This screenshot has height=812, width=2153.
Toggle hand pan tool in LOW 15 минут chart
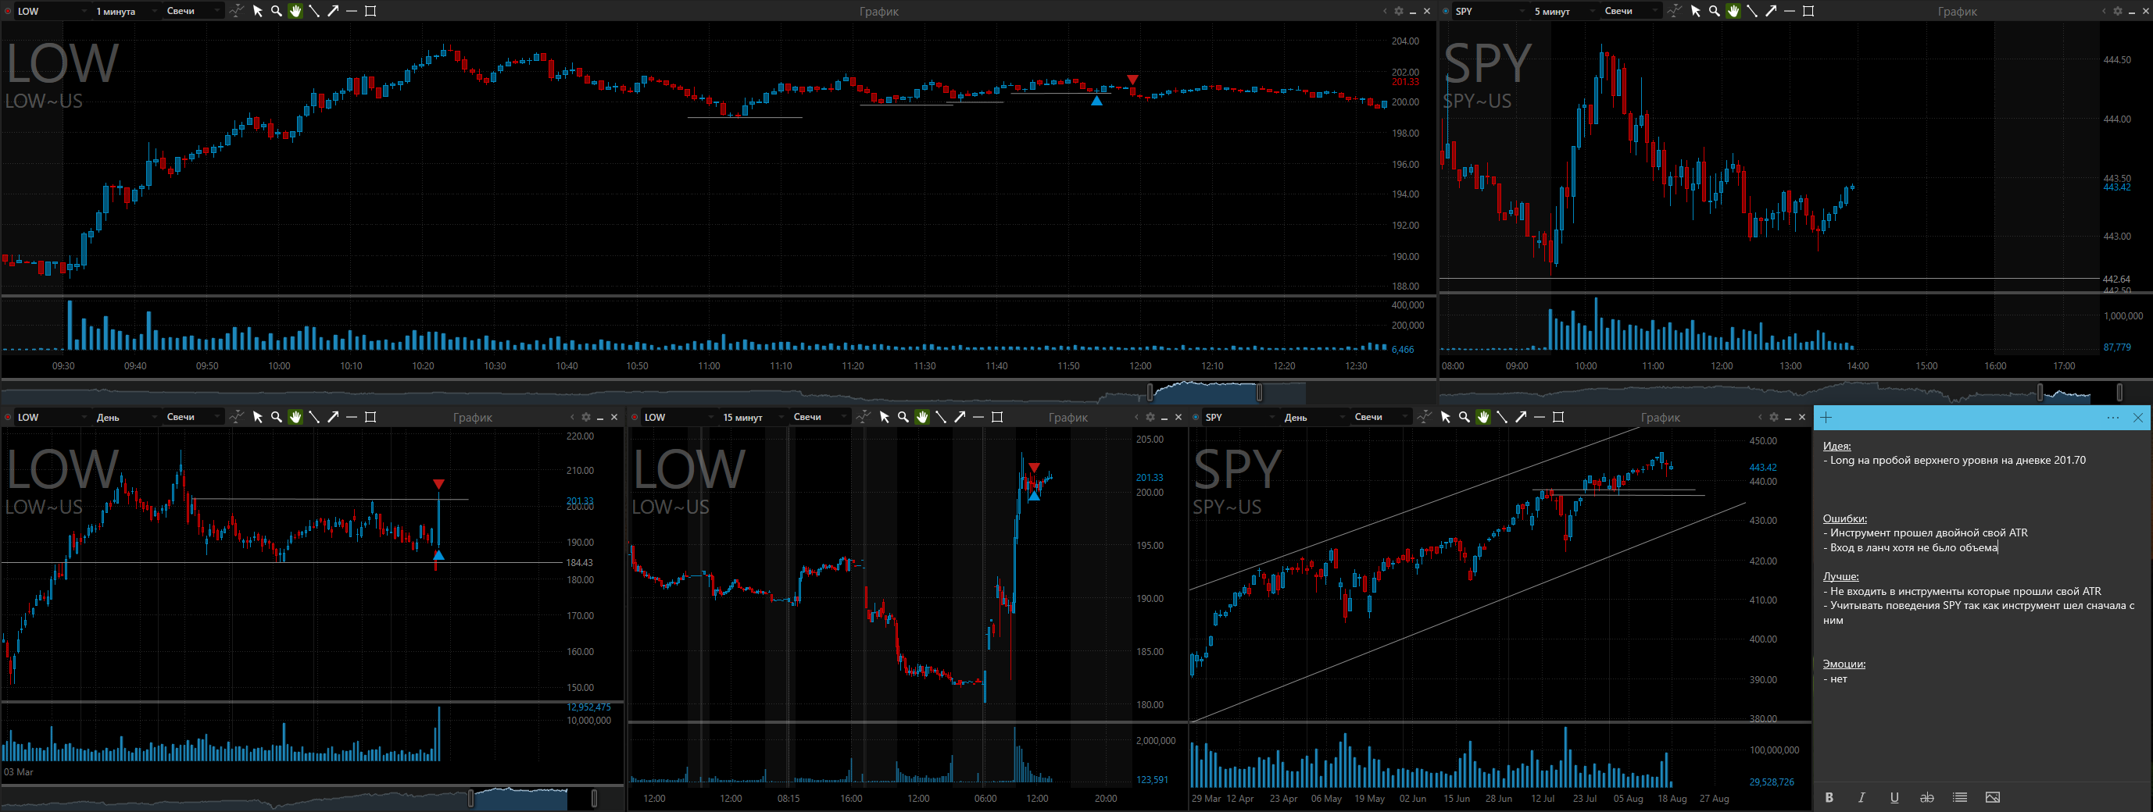coord(922,417)
